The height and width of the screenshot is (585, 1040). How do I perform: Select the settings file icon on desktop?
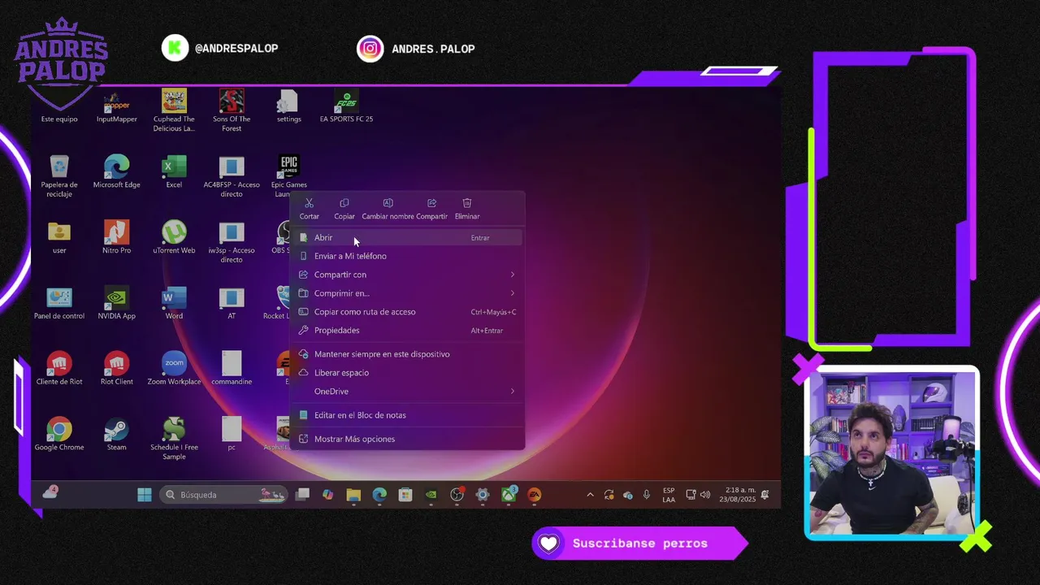[x=288, y=107]
